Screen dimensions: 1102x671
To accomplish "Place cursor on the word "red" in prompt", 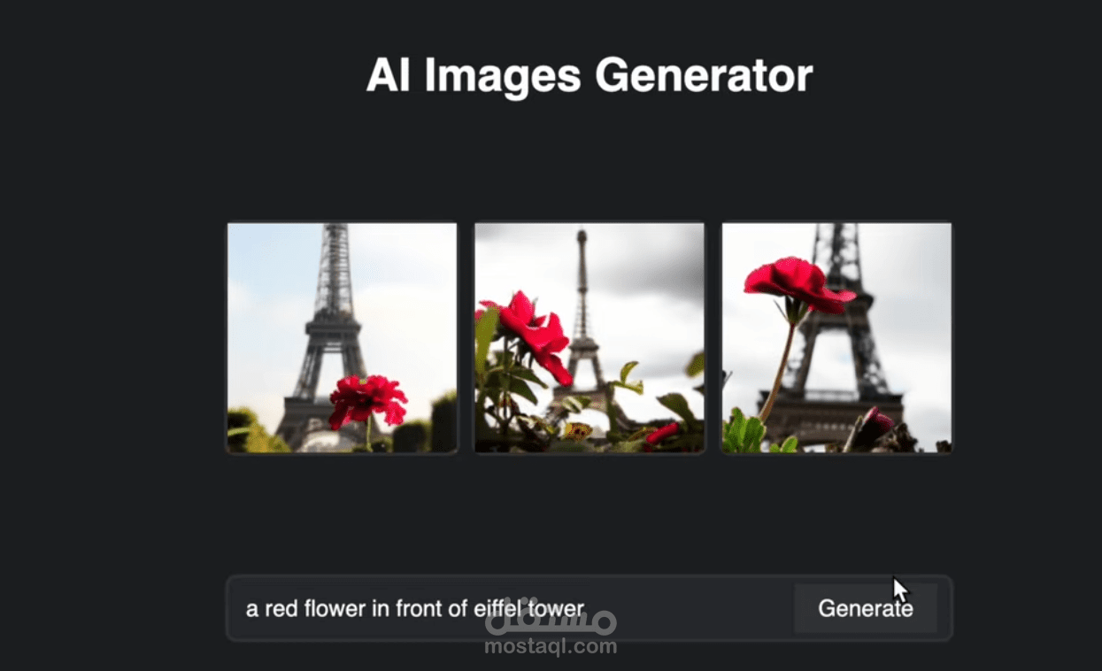I will (x=281, y=608).
